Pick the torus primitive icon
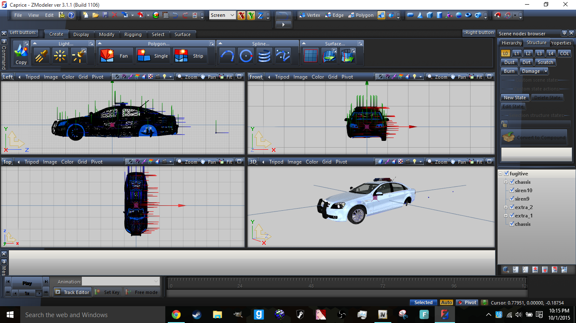This screenshot has height=323, width=576. tap(468, 15)
